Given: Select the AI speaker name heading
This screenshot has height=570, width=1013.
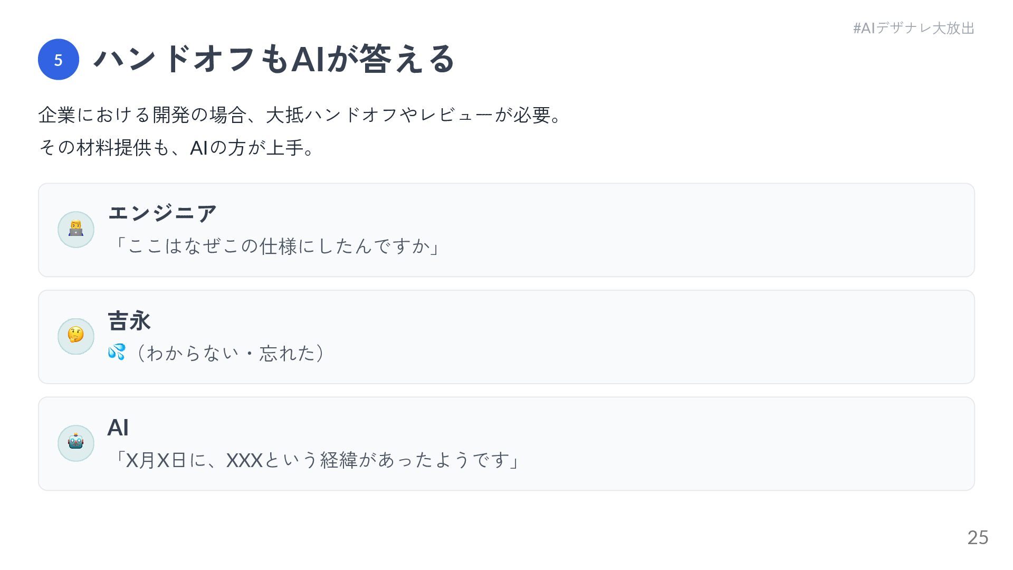Looking at the screenshot, I should 118,427.
